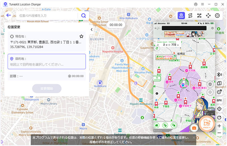Zoom out the map with minus
This screenshot has width=227, height=146.
click(219, 133)
